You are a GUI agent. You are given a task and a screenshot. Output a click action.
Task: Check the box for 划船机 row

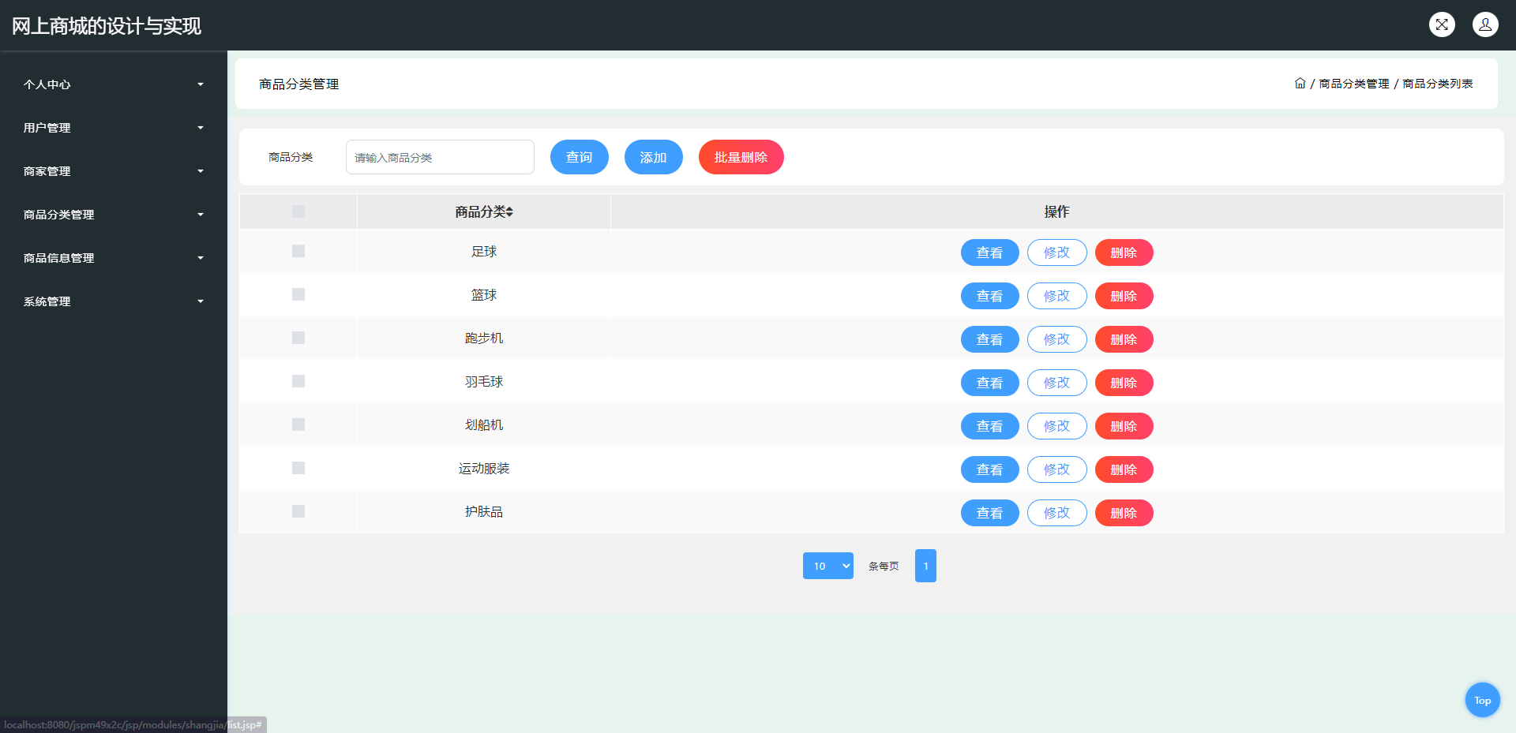(x=298, y=424)
